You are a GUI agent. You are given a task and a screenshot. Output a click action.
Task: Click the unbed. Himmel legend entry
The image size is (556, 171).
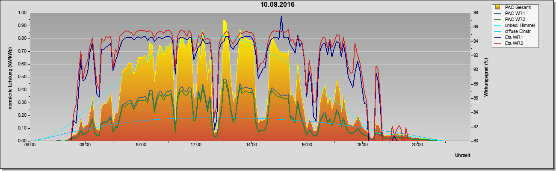(x=515, y=25)
